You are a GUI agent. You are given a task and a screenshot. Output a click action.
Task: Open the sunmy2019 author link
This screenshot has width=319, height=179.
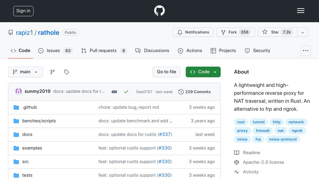coord(38,91)
